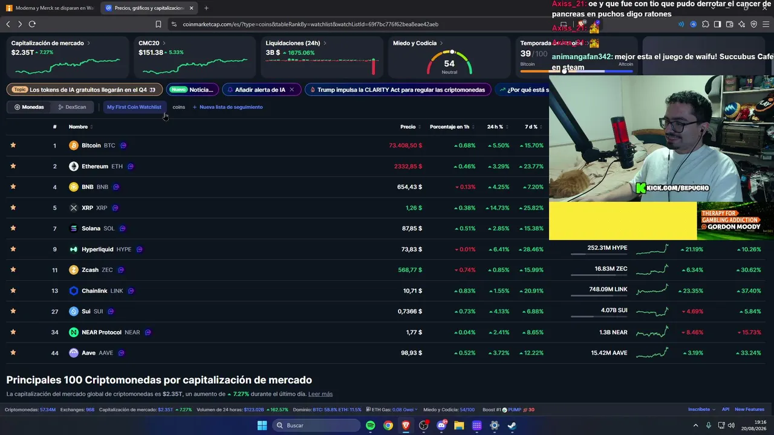Unstar Aave from the watchlist

tap(13, 353)
